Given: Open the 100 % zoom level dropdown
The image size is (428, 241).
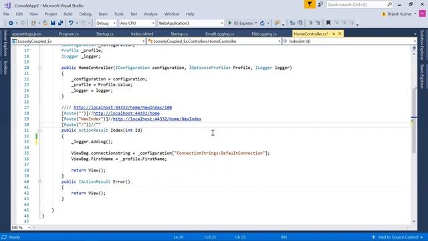Looking at the screenshot, I should coord(29,228).
